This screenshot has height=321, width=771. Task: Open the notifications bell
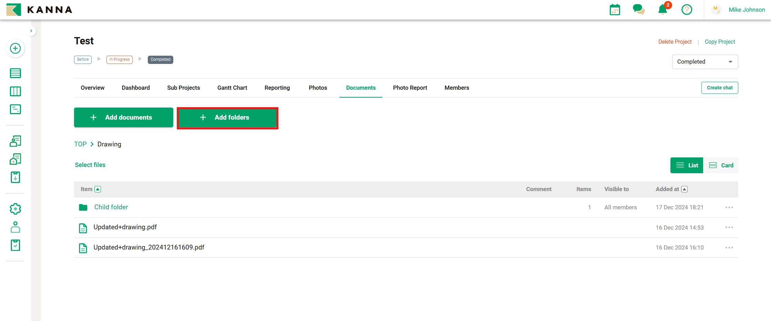(x=662, y=10)
